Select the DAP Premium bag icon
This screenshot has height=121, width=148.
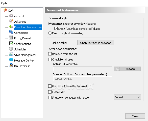click(11, 65)
